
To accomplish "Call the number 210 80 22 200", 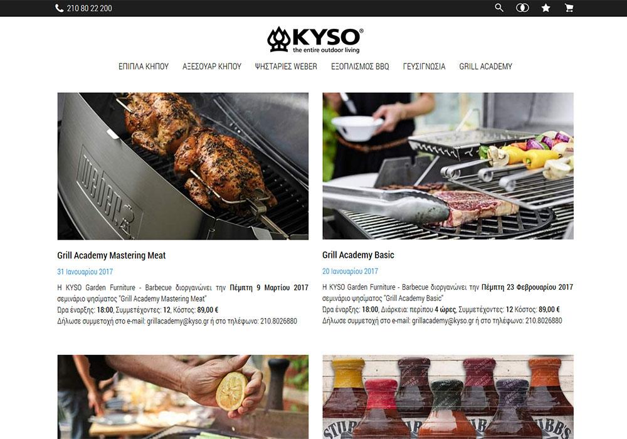I will click(89, 8).
